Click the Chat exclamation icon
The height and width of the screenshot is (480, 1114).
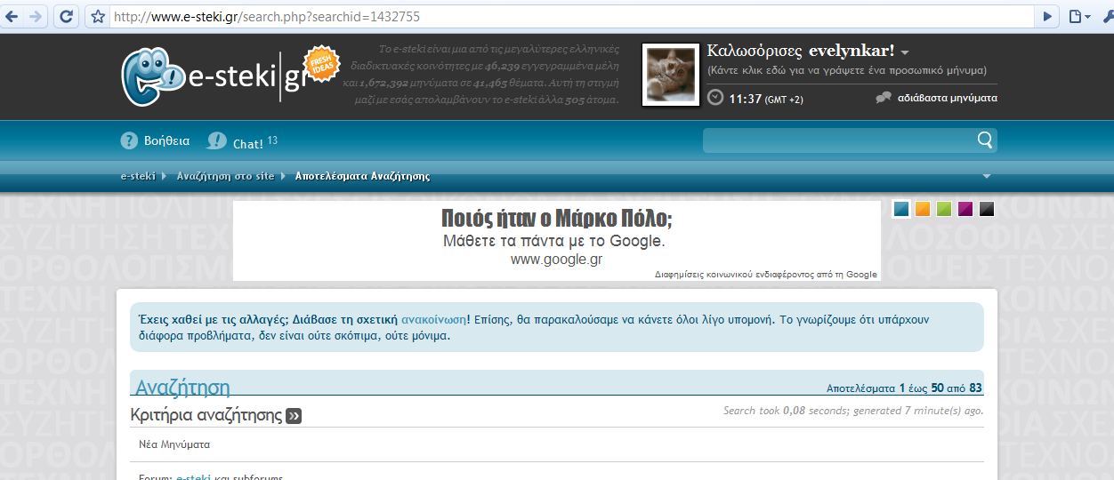pos(217,140)
